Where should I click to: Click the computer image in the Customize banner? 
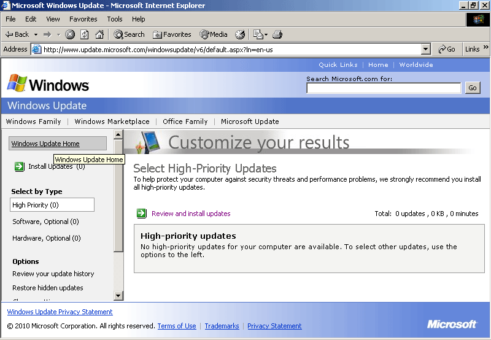[148, 142]
